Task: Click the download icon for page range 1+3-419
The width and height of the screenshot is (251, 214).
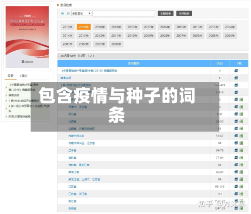Action: pos(236,85)
